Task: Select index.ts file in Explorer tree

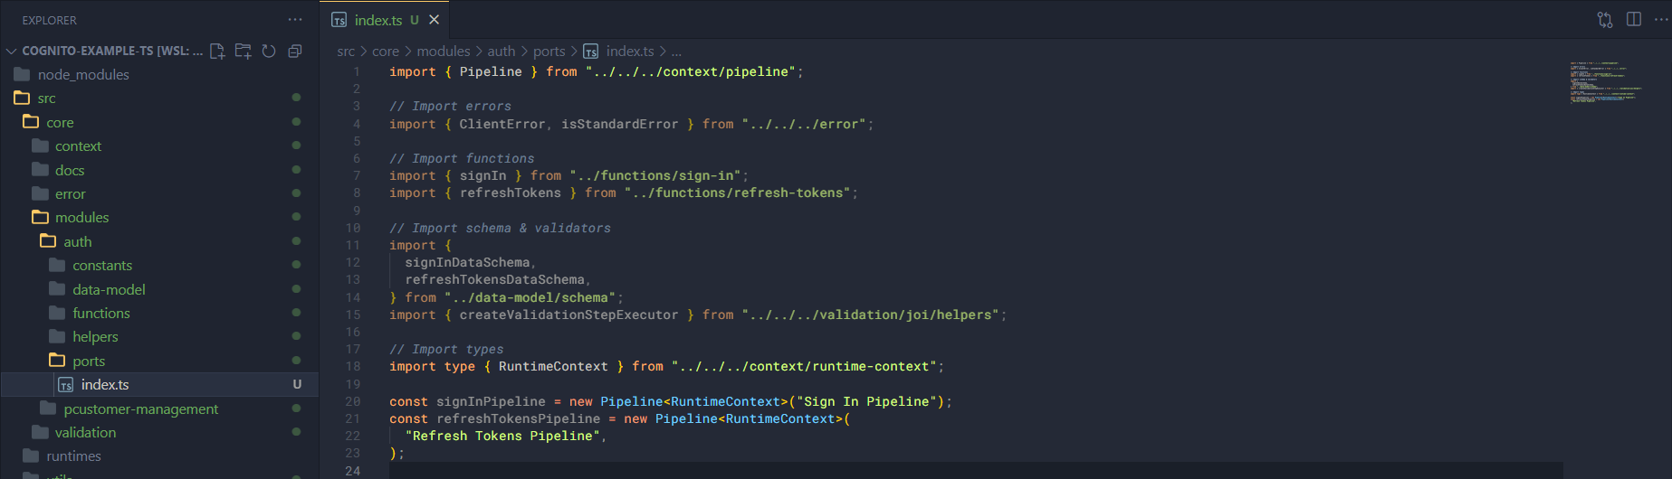Action: (105, 384)
